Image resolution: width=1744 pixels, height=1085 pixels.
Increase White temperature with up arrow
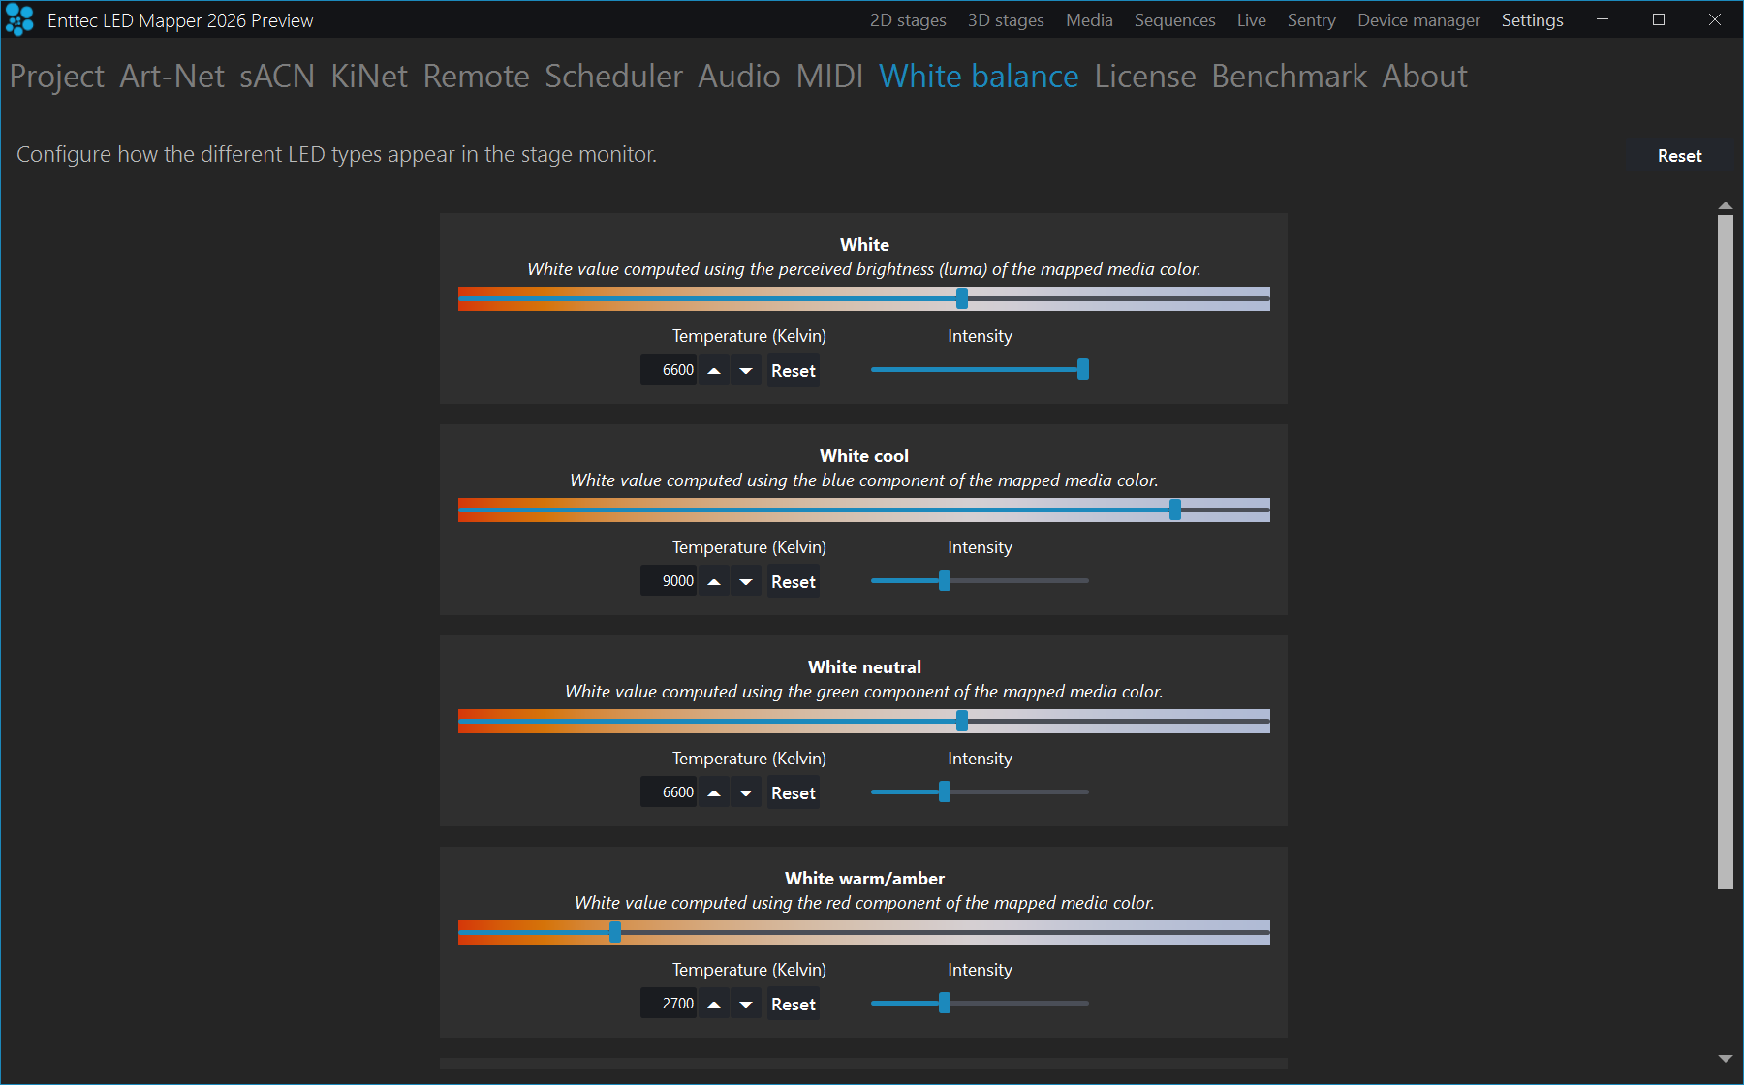coord(714,370)
